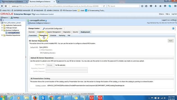Click the info icon beside coreapplication
The image size is (177, 100).
46,21
